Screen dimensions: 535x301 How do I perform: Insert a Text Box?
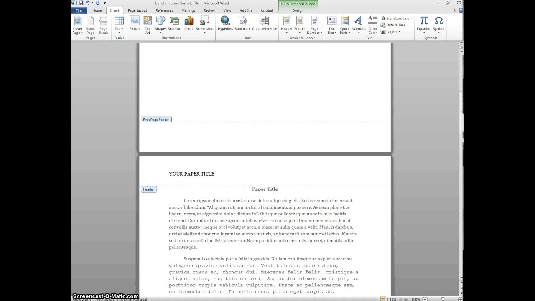click(x=332, y=25)
